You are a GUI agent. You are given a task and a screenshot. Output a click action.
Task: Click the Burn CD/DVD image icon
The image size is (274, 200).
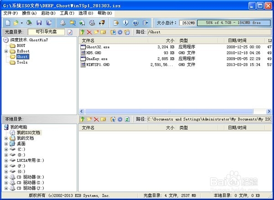(102, 23)
